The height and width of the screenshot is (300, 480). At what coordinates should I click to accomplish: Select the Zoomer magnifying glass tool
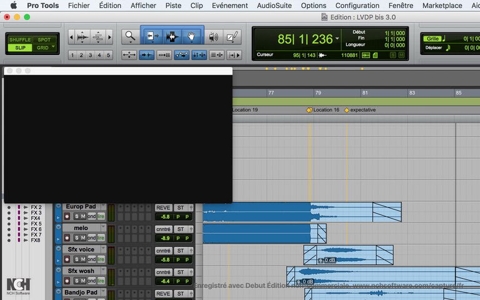click(x=129, y=37)
